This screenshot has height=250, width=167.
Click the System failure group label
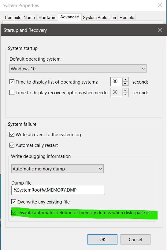(22, 124)
